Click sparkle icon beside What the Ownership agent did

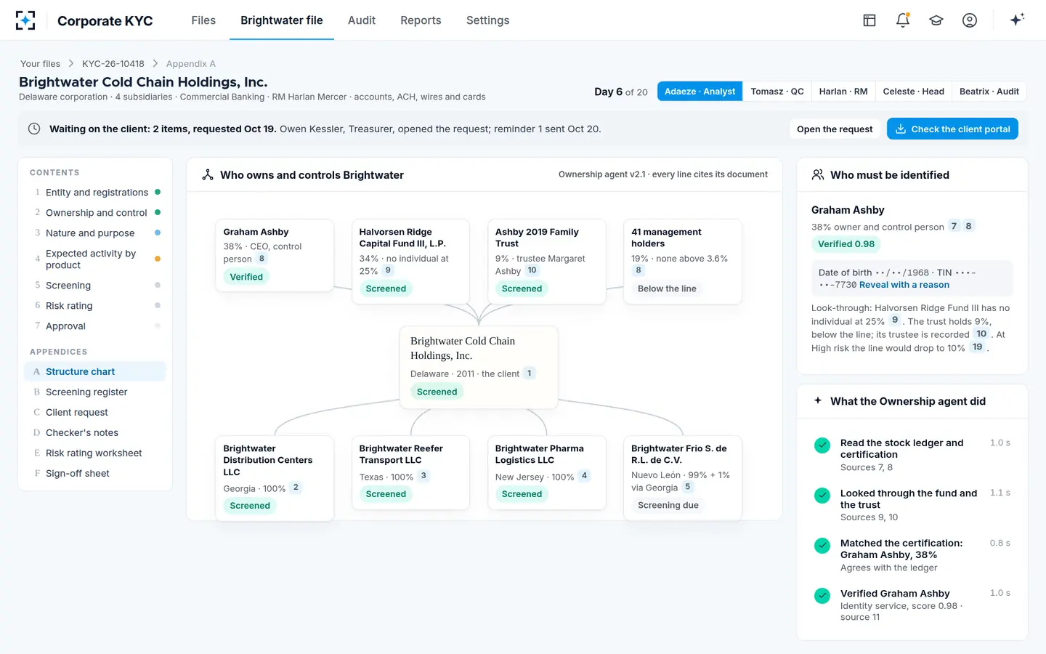pyautogui.click(x=818, y=400)
